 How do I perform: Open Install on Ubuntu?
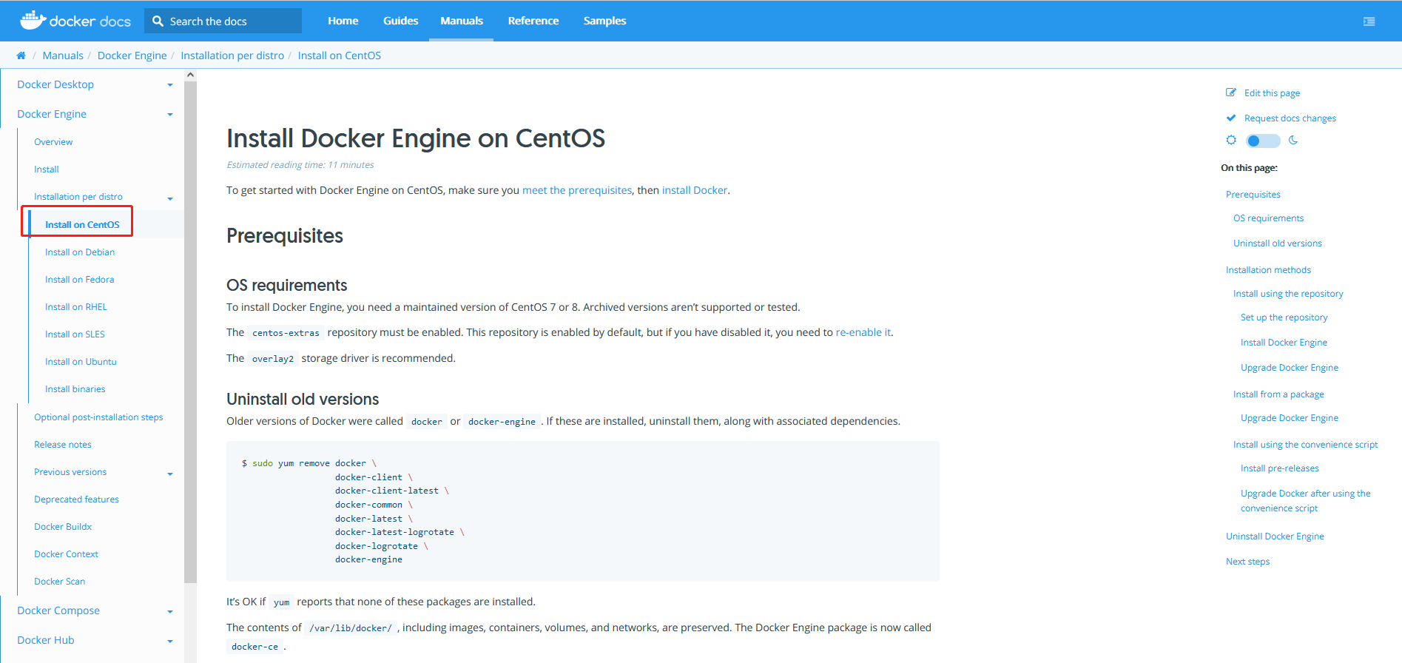(x=81, y=362)
